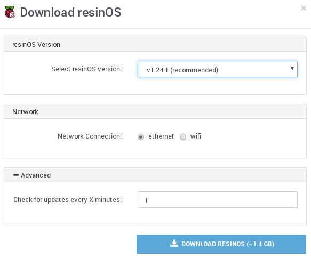Viewport: 311px width, 258px height.
Task: Click the Select resinOS version label
Action: (x=86, y=69)
